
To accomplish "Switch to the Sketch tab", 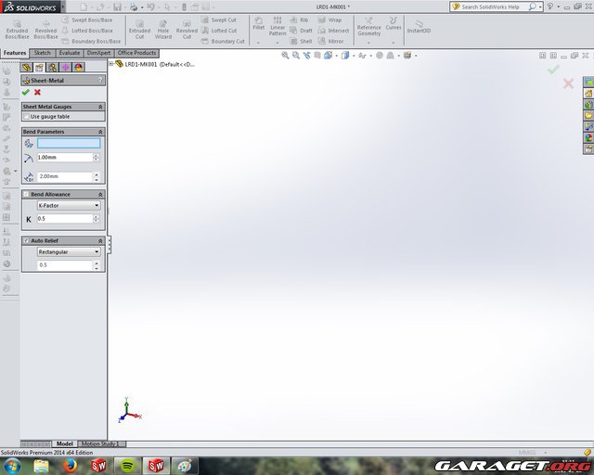I will click(x=43, y=53).
